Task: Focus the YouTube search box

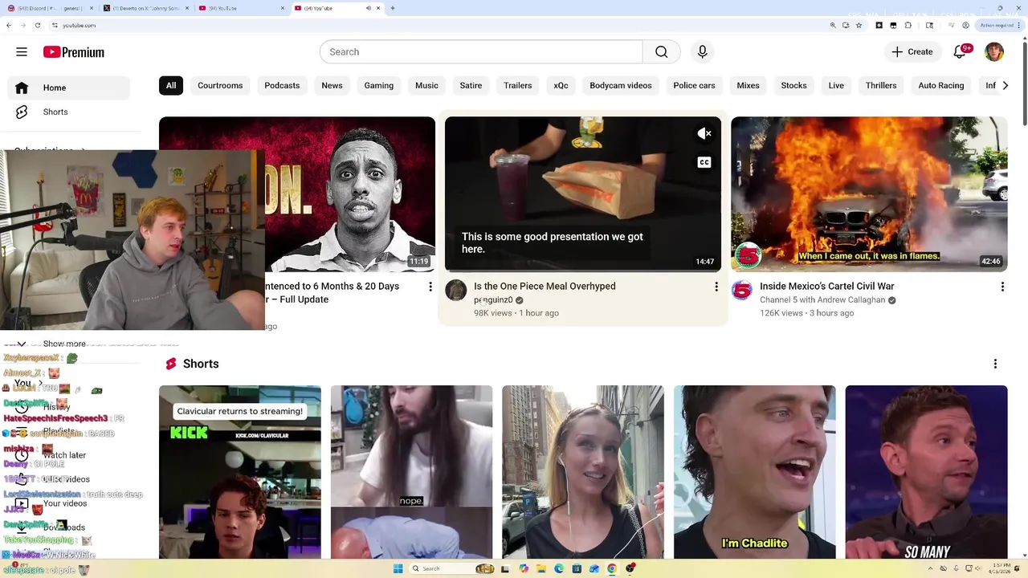Action: [481, 52]
